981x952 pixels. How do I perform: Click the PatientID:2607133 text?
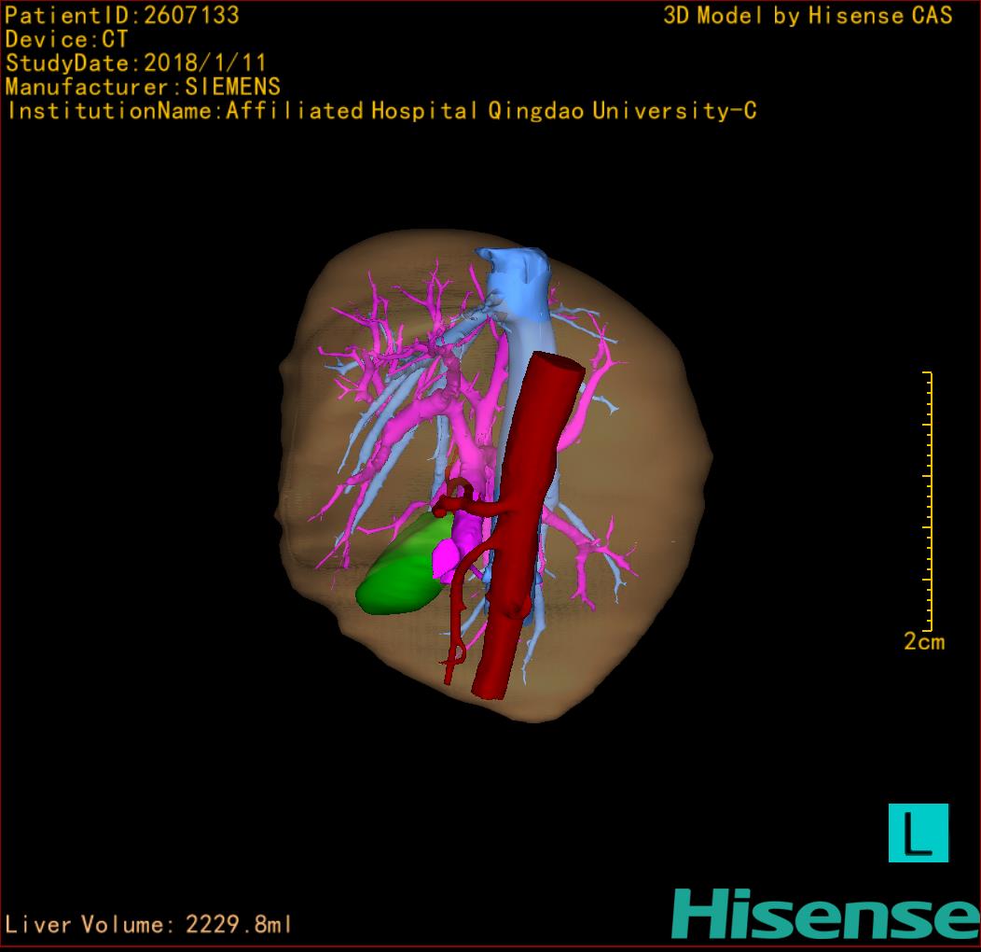point(122,15)
